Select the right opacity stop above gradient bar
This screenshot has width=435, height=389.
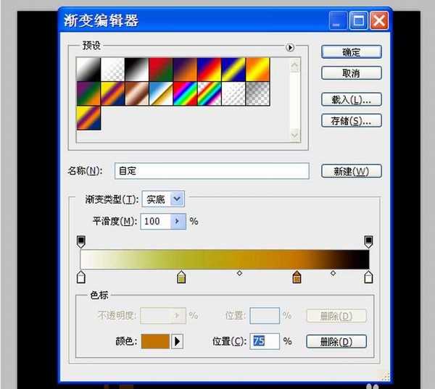(x=368, y=241)
